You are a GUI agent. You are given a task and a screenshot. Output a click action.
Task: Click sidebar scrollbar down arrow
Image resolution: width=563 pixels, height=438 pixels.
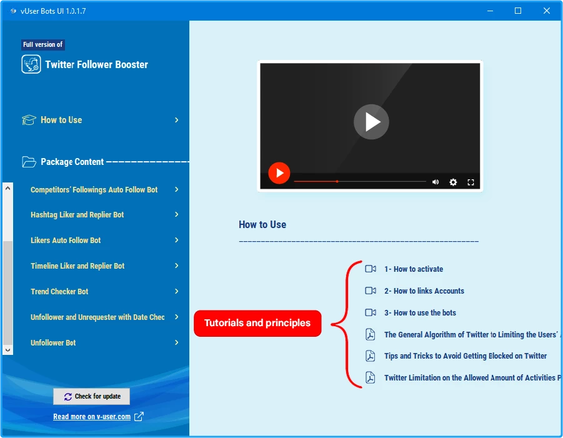coord(8,350)
